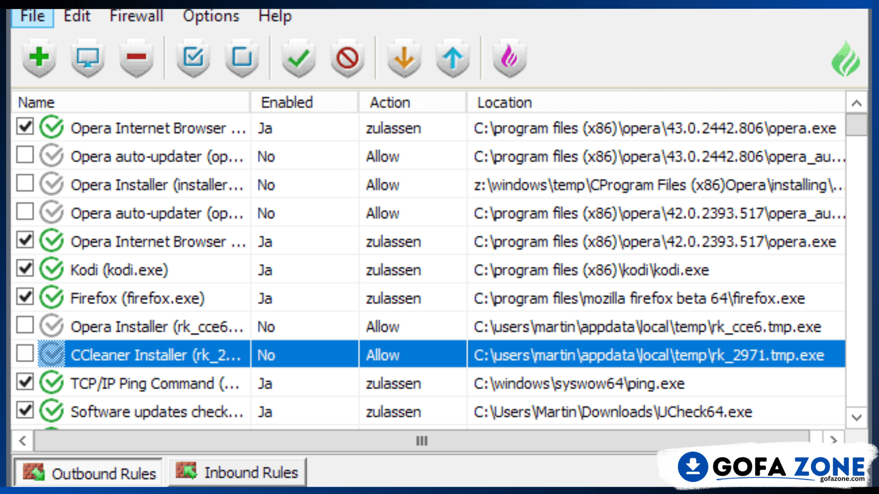
Task: Click the vertical scrollbar thumb
Action: [x=857, y=125]
